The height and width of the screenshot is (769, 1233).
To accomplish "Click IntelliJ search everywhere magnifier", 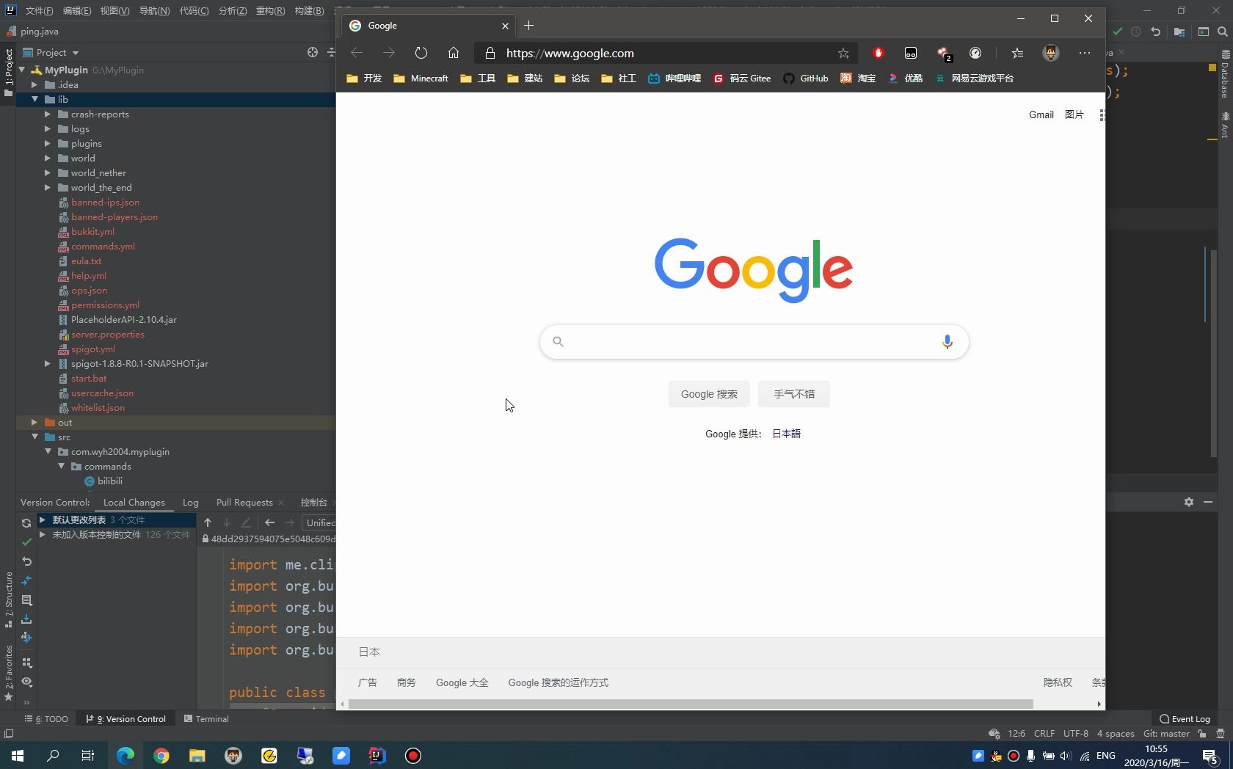I will [1223, 32].
